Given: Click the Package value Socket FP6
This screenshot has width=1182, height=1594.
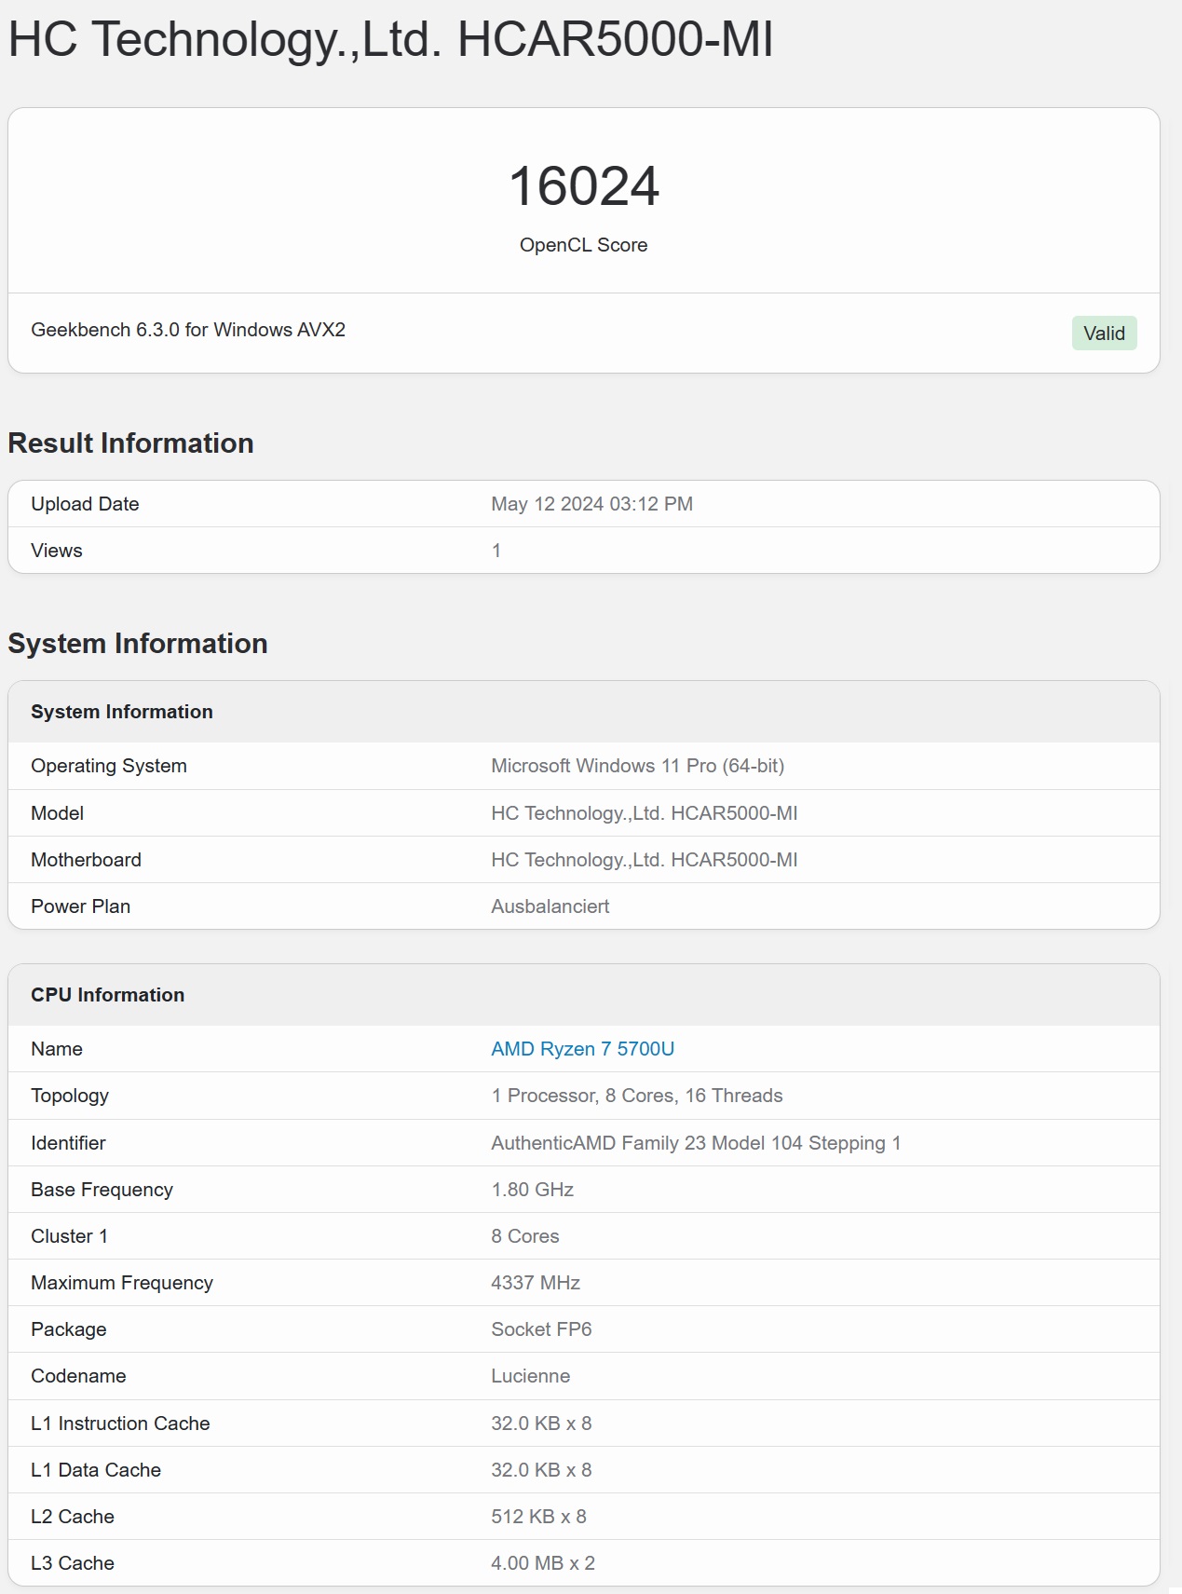Looking at the screenshot, I should pyautogui.click(x=541, y=1329).
